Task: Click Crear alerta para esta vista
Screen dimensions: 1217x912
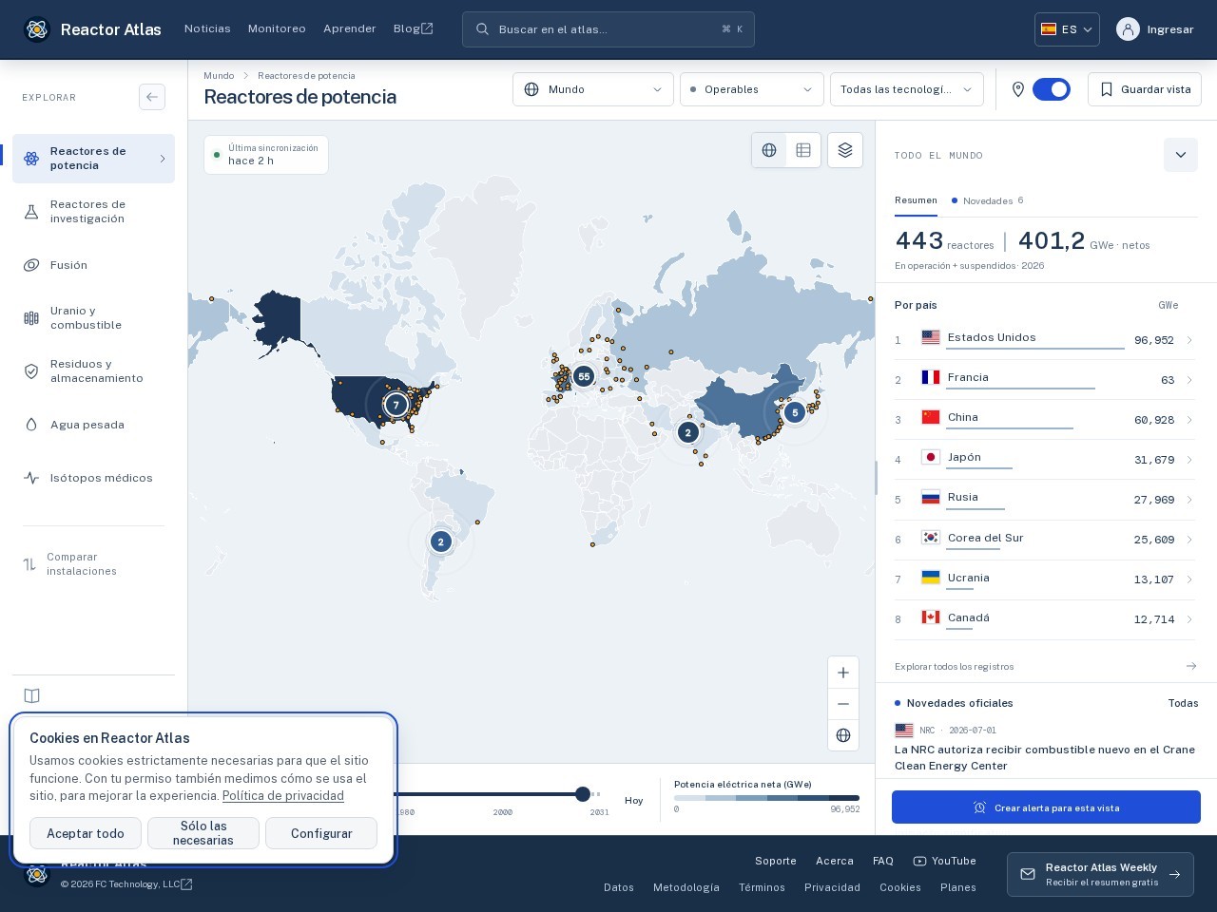Action: click(x=1046, y=807)
